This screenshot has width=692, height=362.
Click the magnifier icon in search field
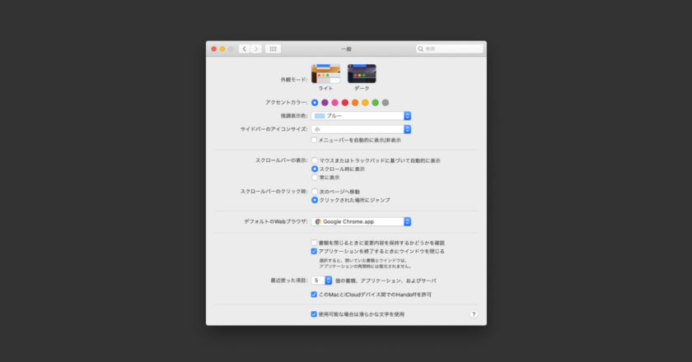[421, 49]
